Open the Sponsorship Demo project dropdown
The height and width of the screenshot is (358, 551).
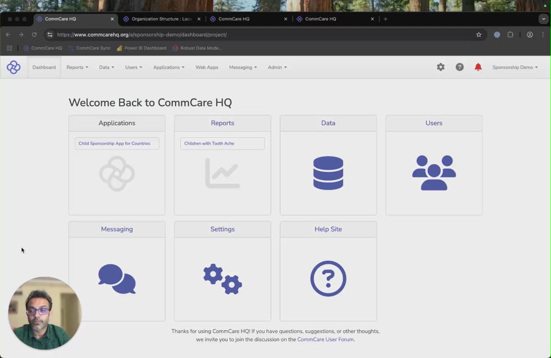(x=515, y=67)
